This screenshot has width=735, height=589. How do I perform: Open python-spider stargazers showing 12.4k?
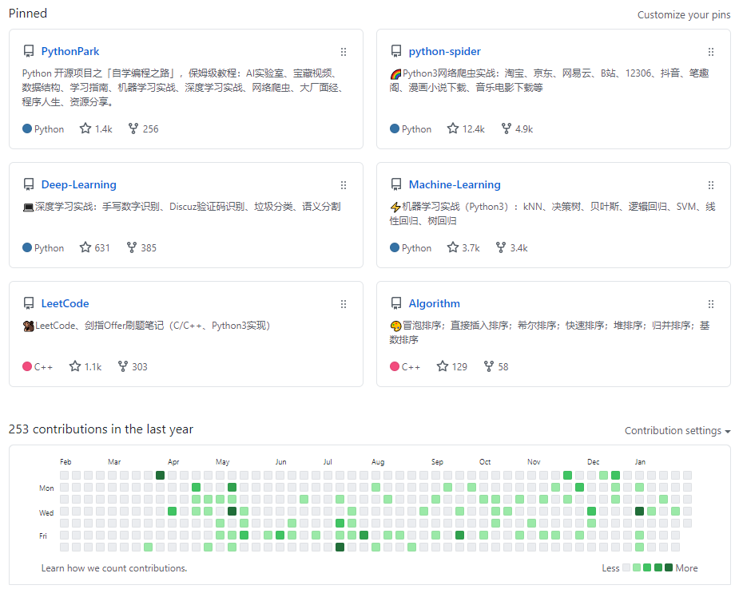pos(466,128)
